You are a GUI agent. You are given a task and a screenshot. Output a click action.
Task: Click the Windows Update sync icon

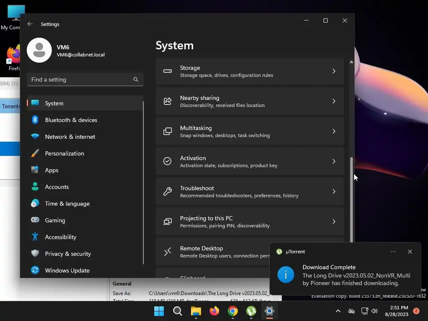(35, 270)
